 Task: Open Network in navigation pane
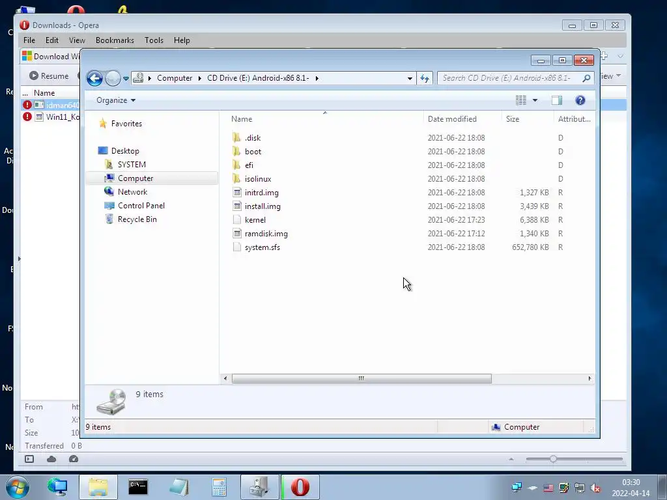[x=132, y=192]
